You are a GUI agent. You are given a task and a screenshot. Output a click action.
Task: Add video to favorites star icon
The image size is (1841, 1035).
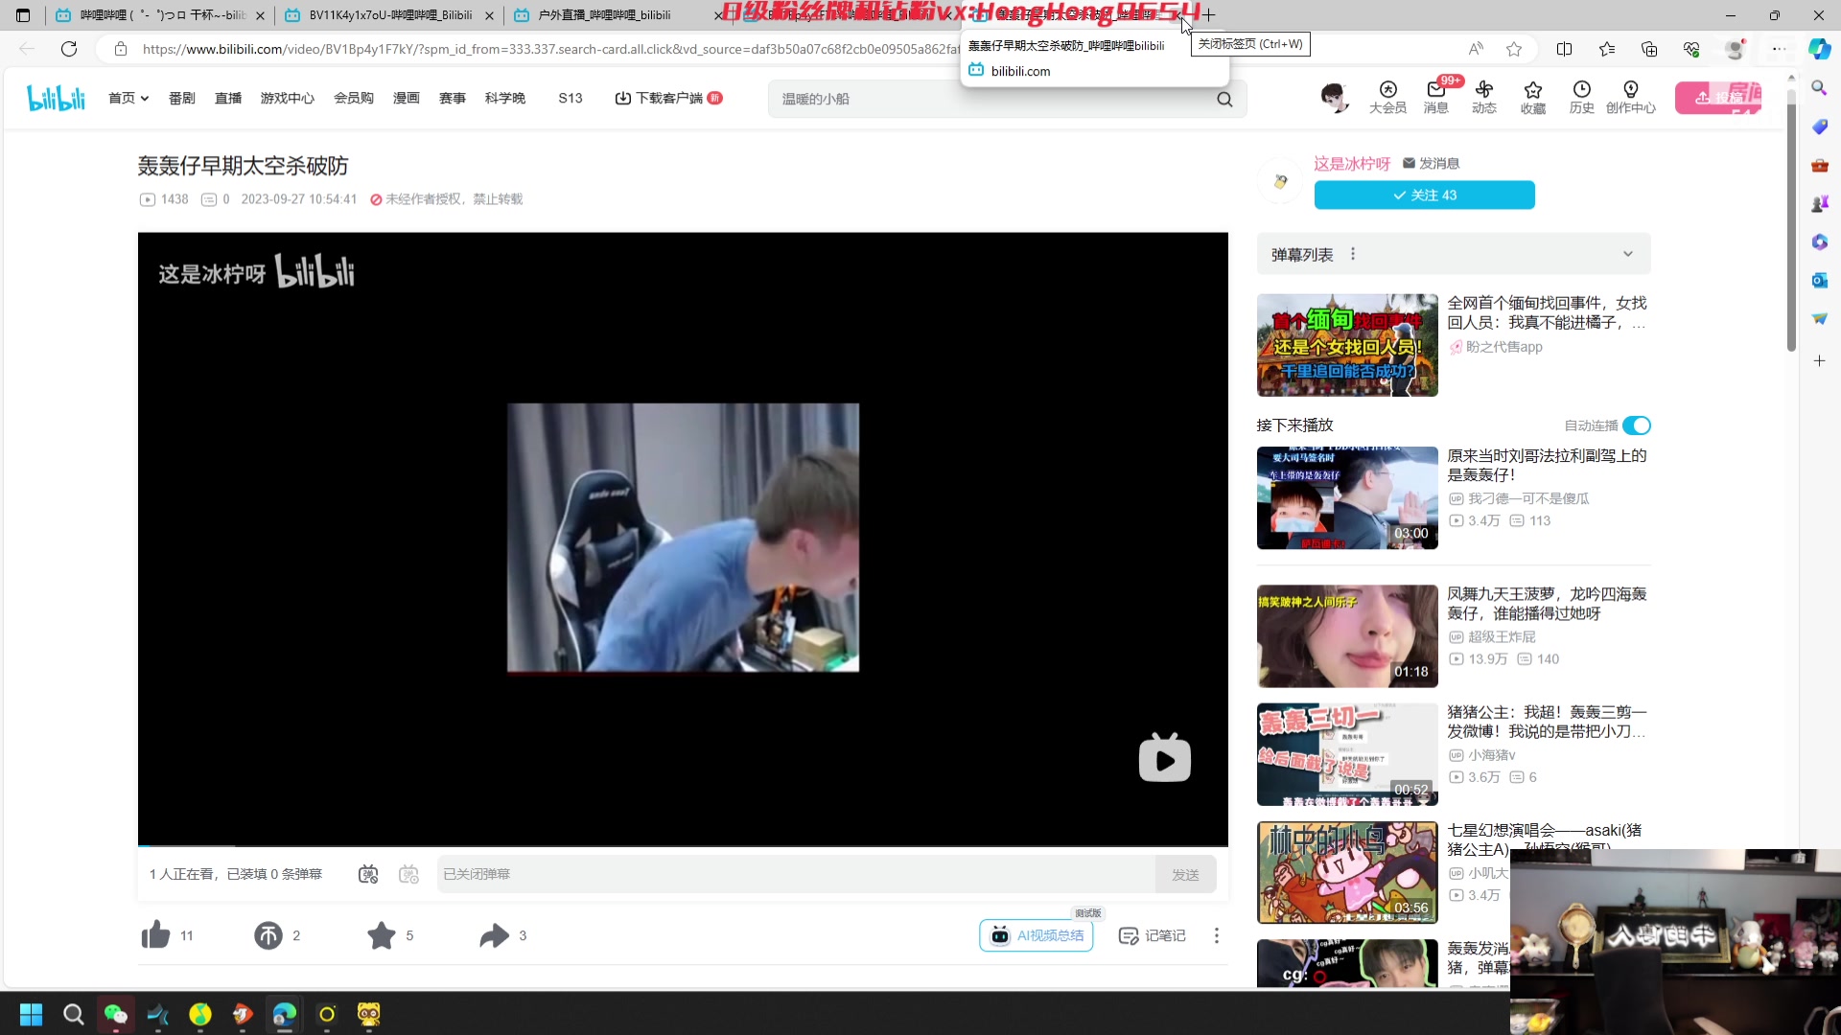coord(382,935)
